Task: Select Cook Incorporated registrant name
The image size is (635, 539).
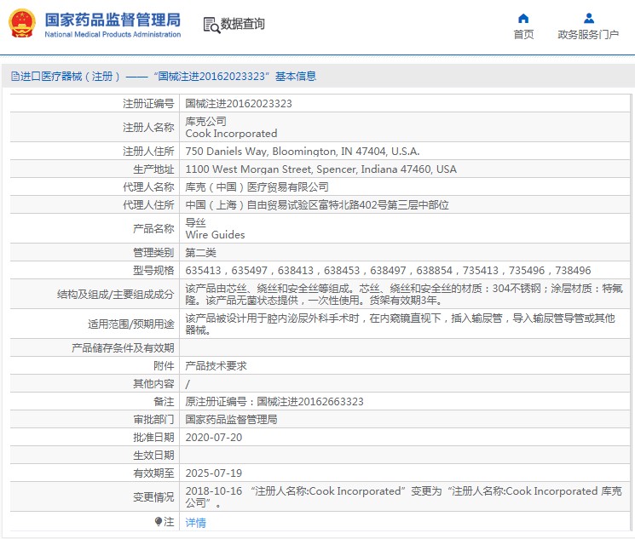Action: [x=231, y=134]
